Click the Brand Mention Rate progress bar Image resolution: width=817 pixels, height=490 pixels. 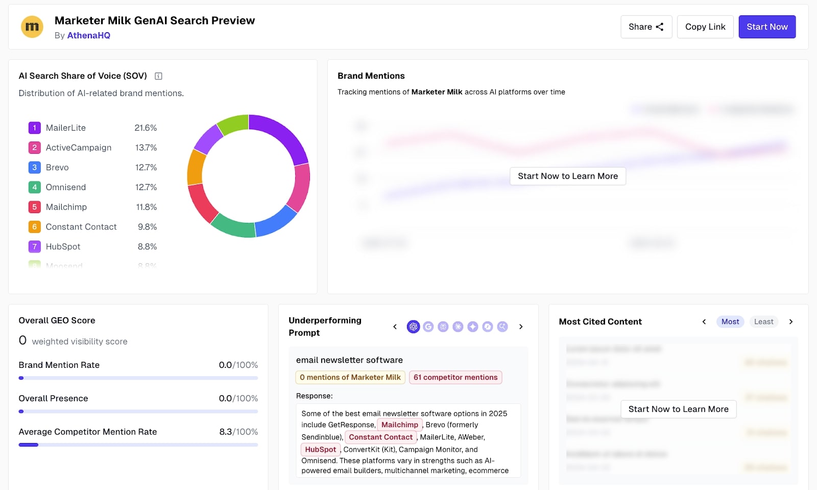coord(138,378)
